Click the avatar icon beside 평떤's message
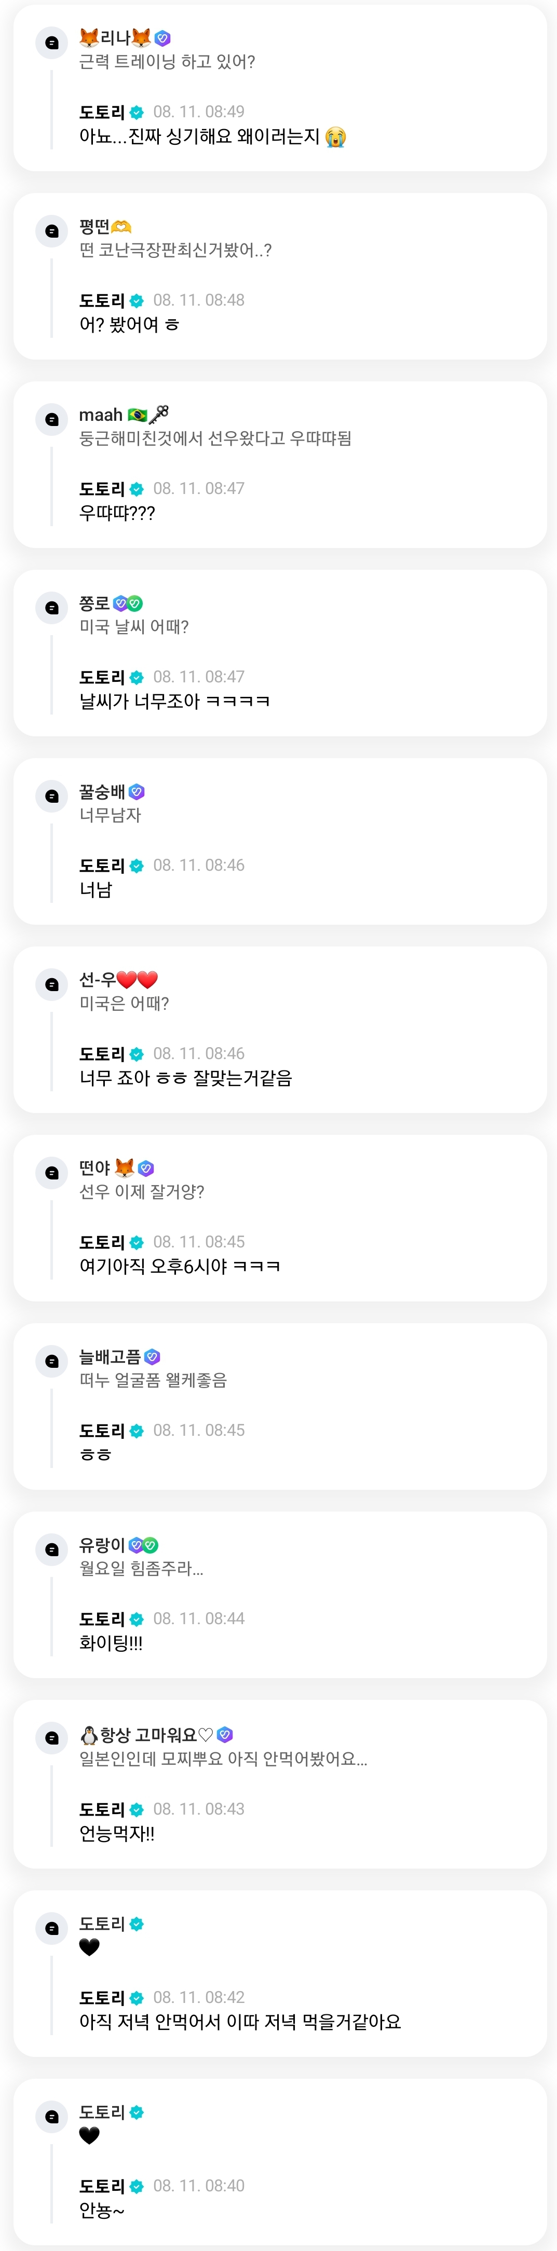 [x=51, y=231]
